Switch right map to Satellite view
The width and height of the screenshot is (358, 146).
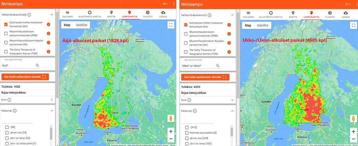tap(263, 25)
